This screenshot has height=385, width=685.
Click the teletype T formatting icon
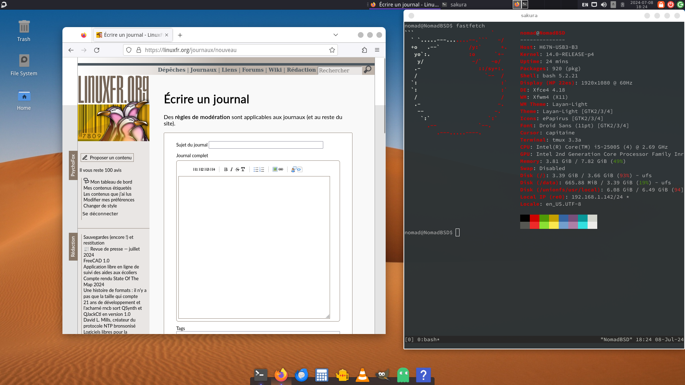[x=243, y=169]
